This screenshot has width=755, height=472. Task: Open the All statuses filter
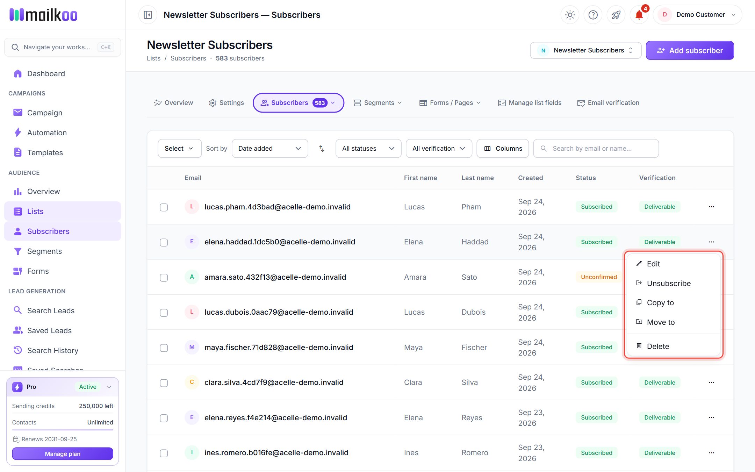[368, 149]
